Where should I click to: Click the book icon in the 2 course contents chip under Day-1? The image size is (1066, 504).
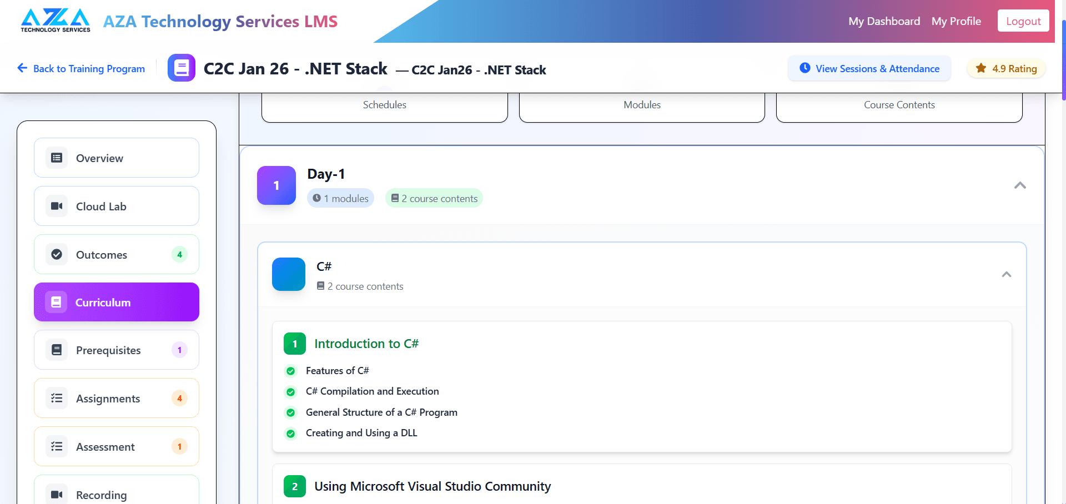[395, 198]
